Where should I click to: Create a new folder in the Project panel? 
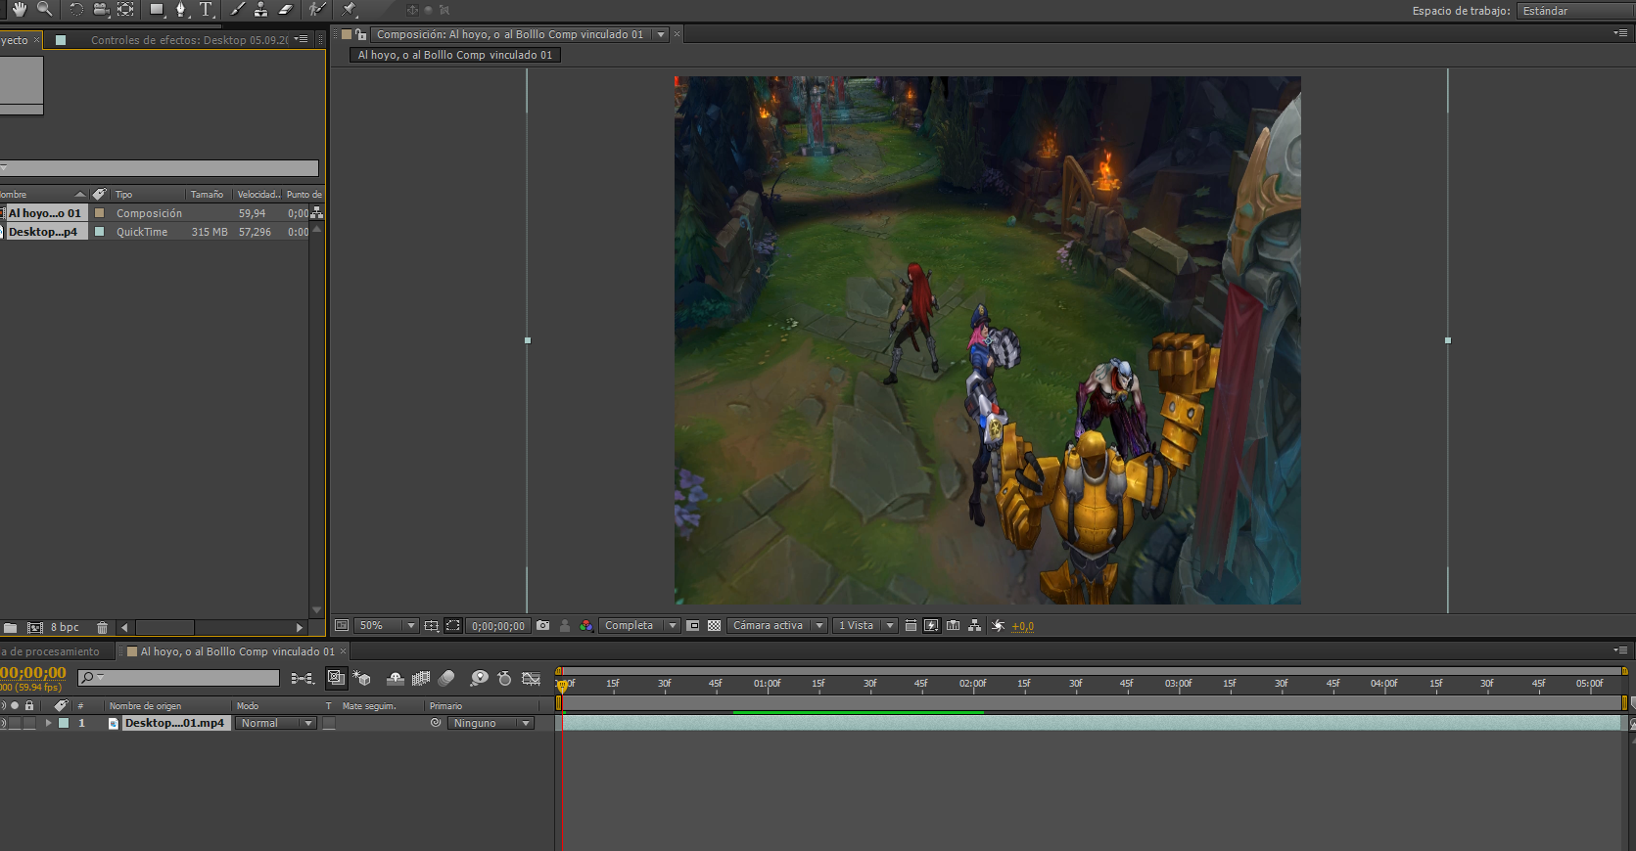point(10,628)
